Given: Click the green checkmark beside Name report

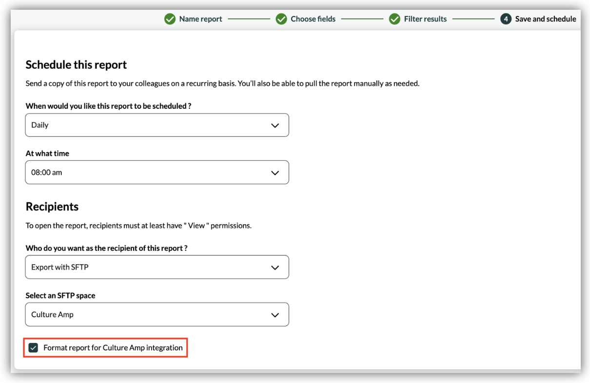Looking at the screenshot, I should coord(170,19).
